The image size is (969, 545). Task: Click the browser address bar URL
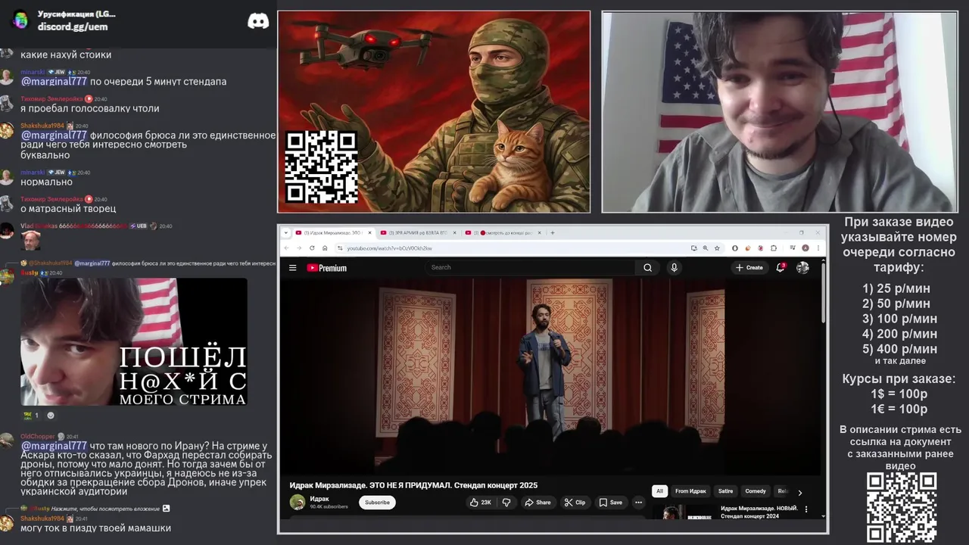tap(389, 248)
